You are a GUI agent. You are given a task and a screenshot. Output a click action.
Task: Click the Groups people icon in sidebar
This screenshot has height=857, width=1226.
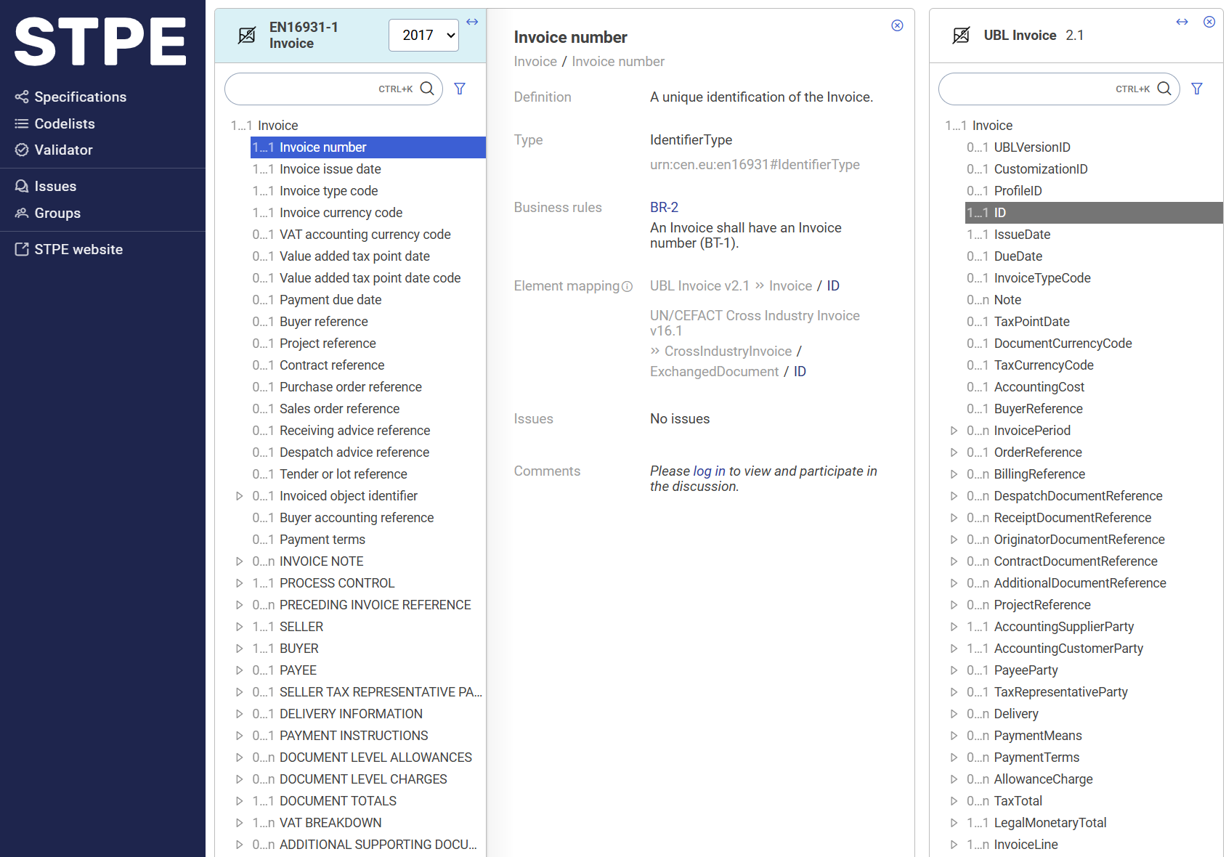click(22, 213)
